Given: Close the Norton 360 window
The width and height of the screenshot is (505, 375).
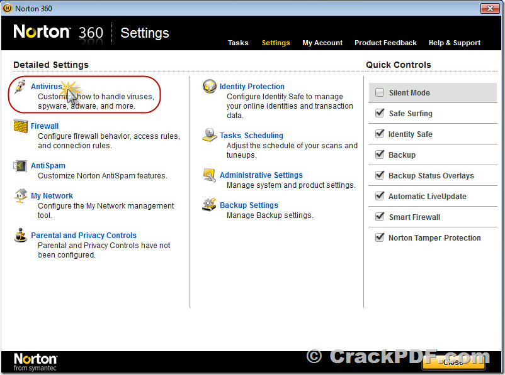Looking at the screenshot, I should (x=490, y=8).
